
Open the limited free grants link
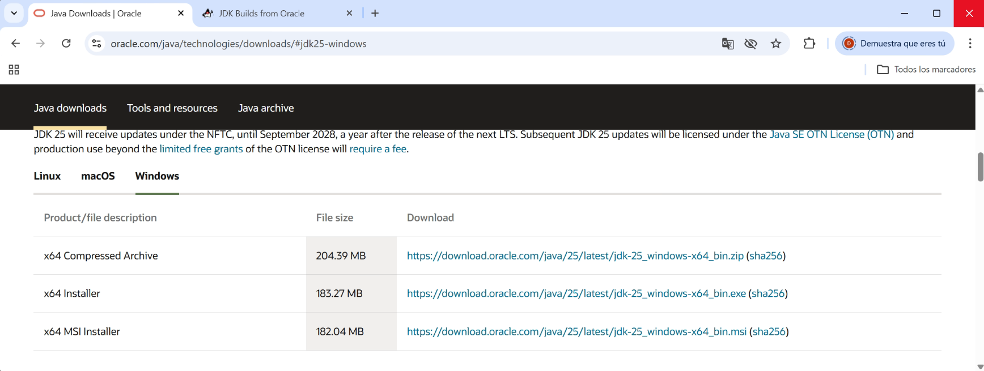point(201,149)
